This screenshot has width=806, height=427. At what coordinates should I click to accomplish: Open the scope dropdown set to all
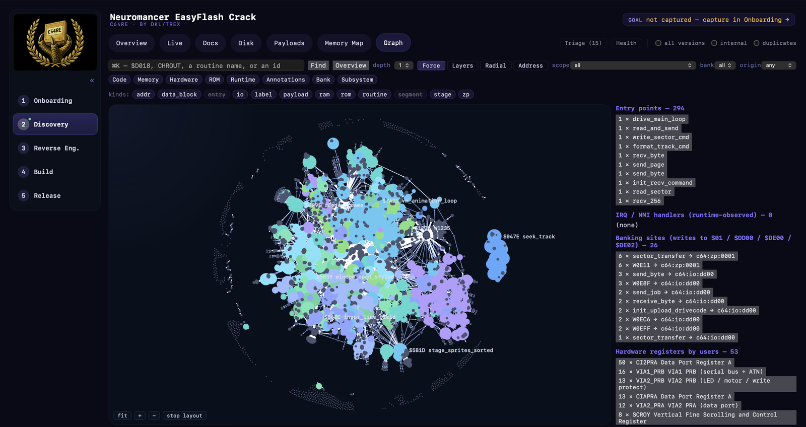point(633,65)
